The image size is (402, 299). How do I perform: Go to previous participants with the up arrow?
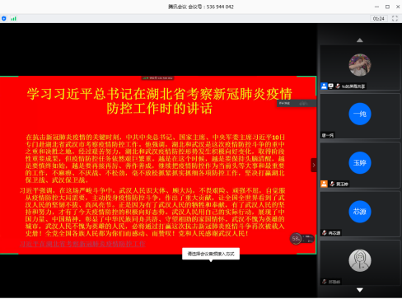[x=360, y=40]
